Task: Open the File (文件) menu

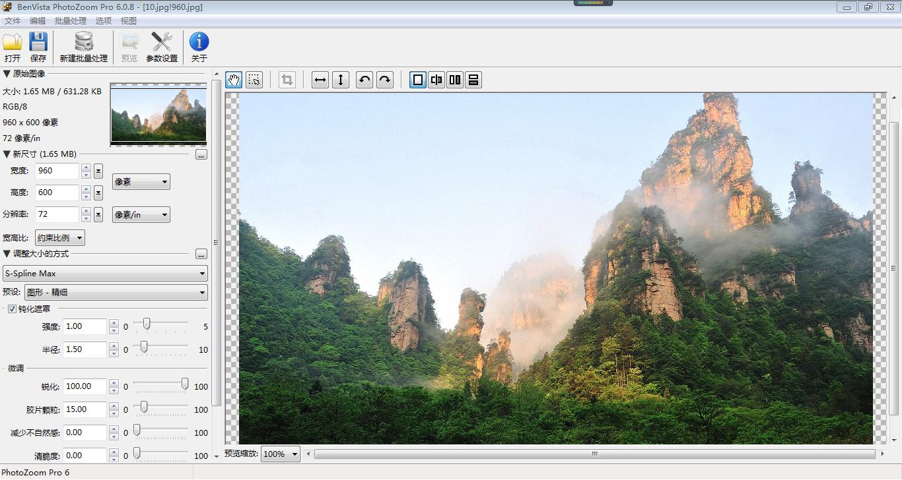Action: click(13, 21)
